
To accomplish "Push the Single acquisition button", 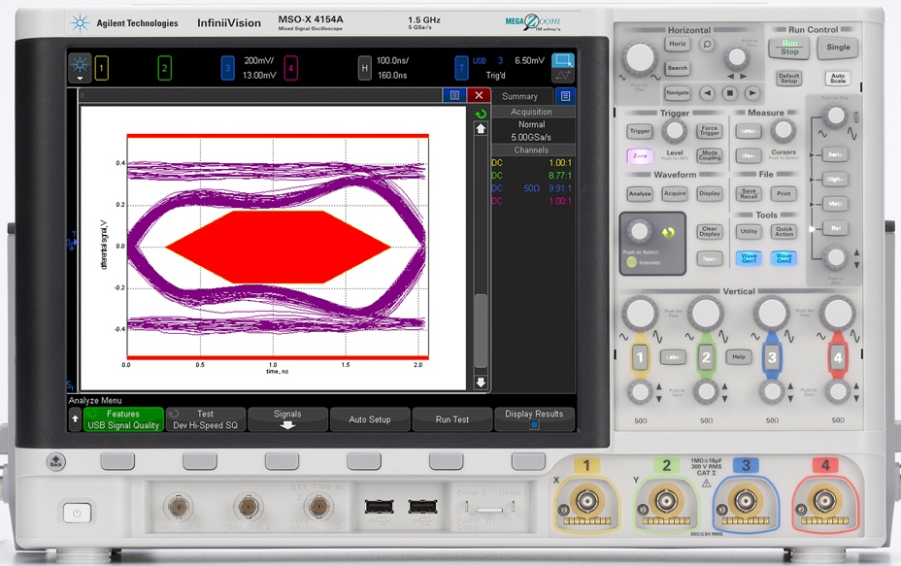I will pos(838,48).
